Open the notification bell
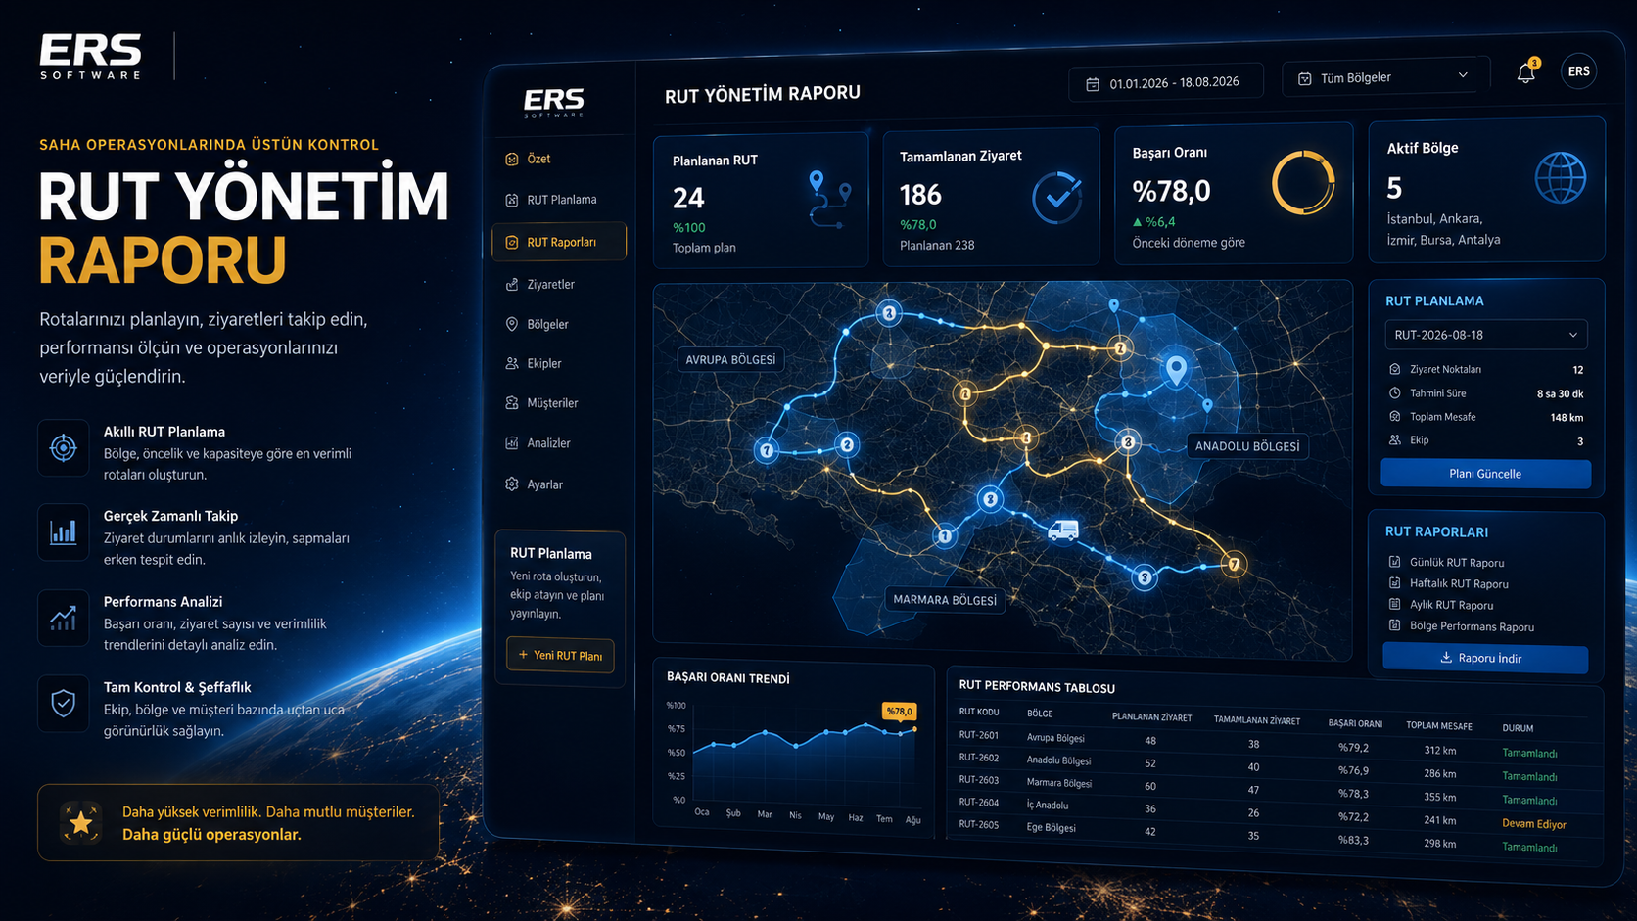The image size is (1637, 921). (x=1525, y=72)
